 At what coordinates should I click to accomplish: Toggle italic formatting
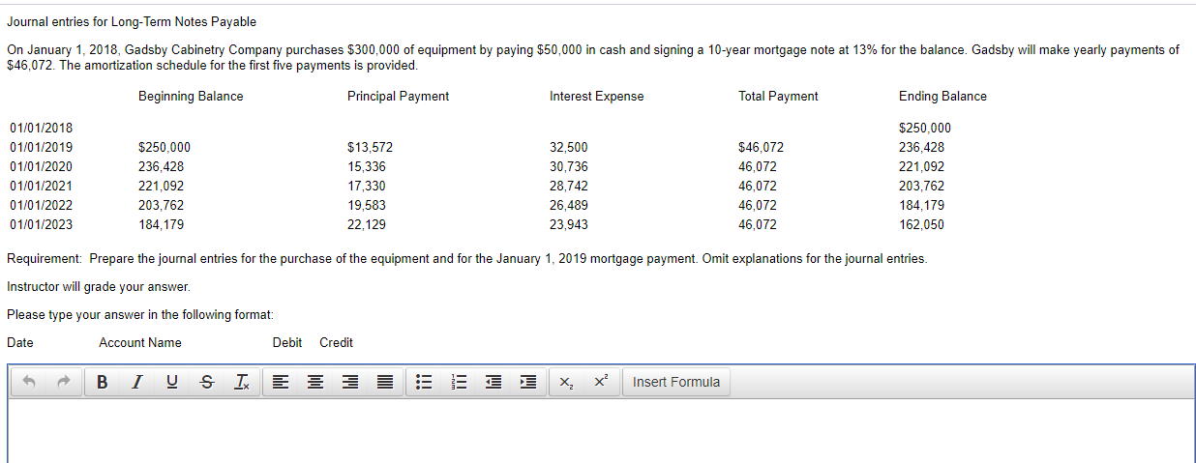[136, 382]
